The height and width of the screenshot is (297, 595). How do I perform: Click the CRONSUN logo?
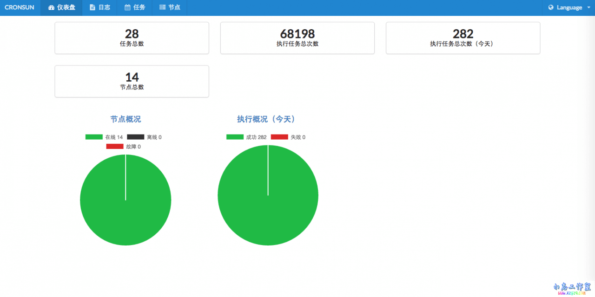pyautogui.click(x=20, y=7)
